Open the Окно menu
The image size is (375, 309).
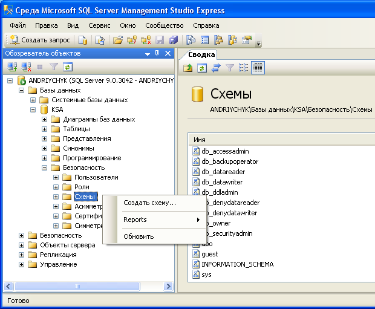tap(128, 25)
